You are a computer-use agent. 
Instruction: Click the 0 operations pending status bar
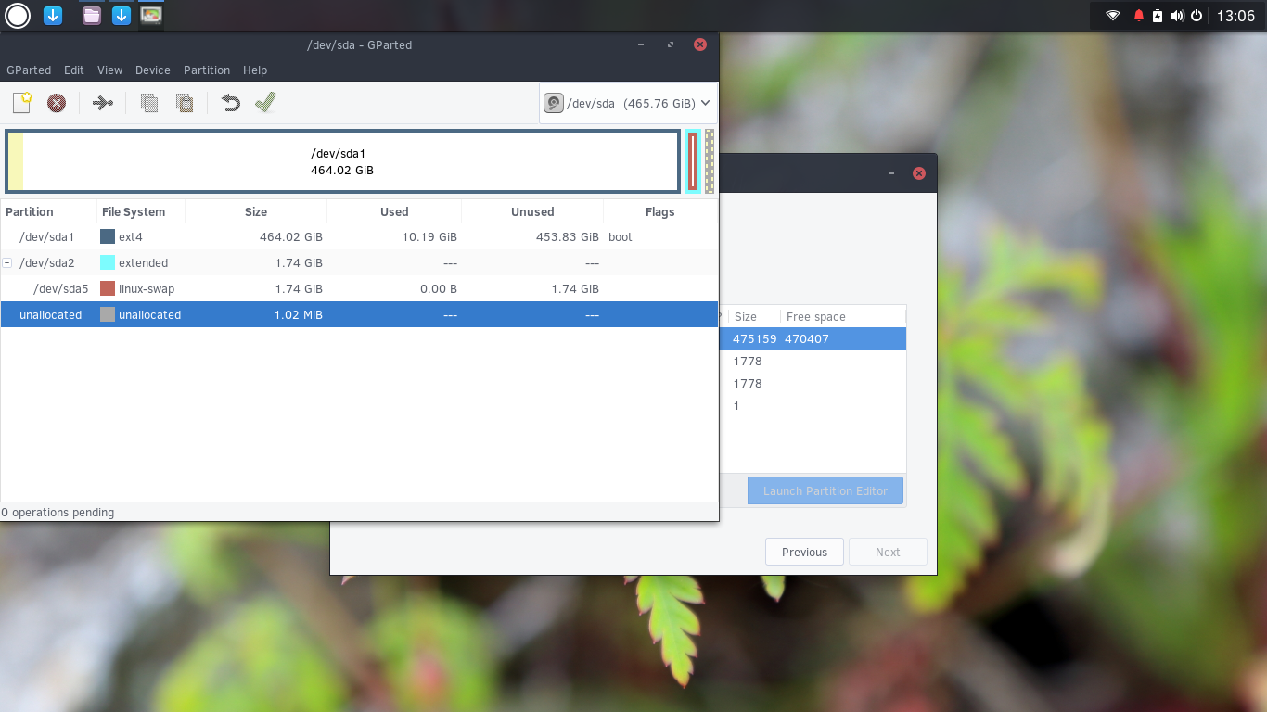(x=58, y=512)
